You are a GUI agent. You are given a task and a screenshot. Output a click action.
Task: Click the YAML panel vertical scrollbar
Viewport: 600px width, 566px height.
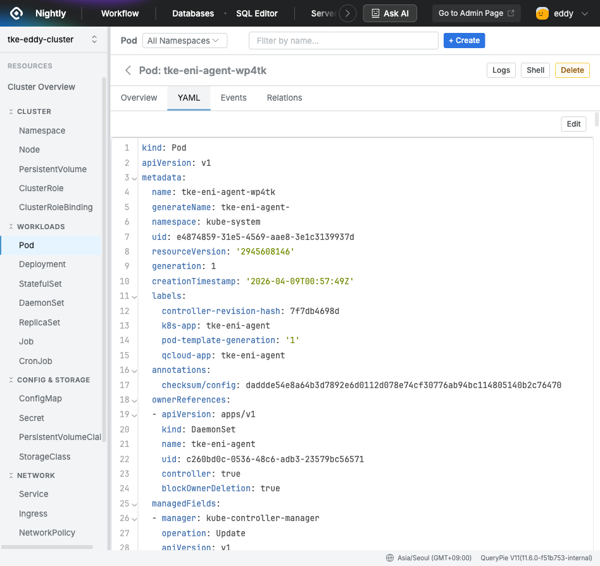click(x=597, y=120)
